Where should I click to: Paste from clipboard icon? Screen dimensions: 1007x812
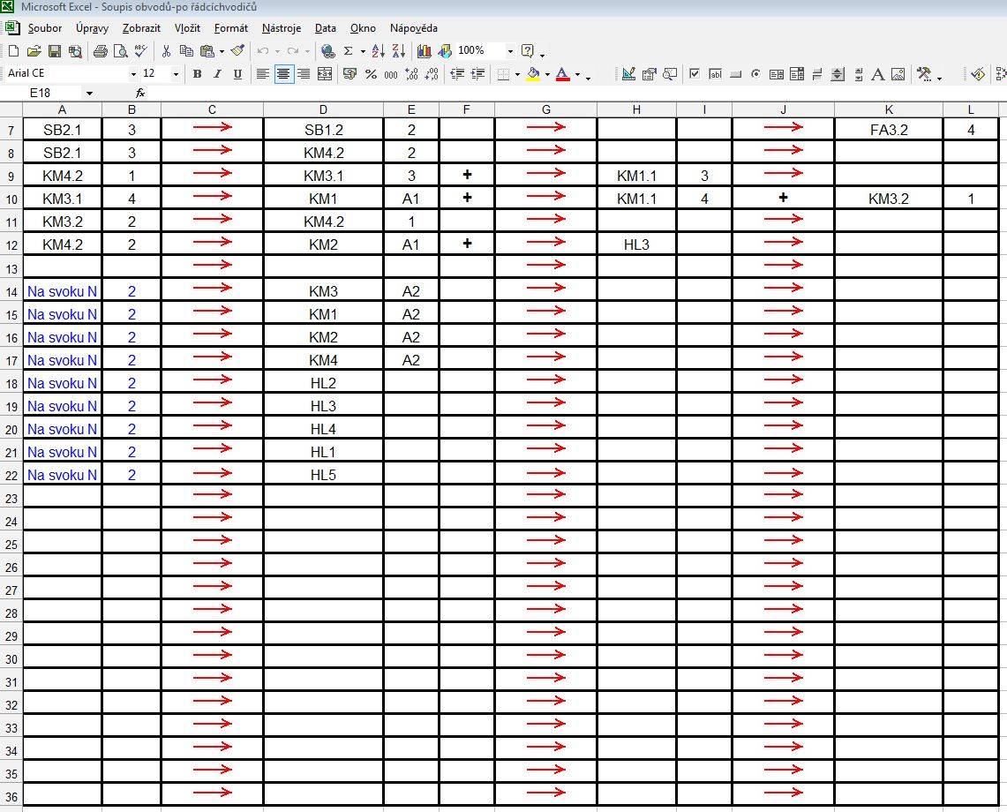(x=207, y=51)
